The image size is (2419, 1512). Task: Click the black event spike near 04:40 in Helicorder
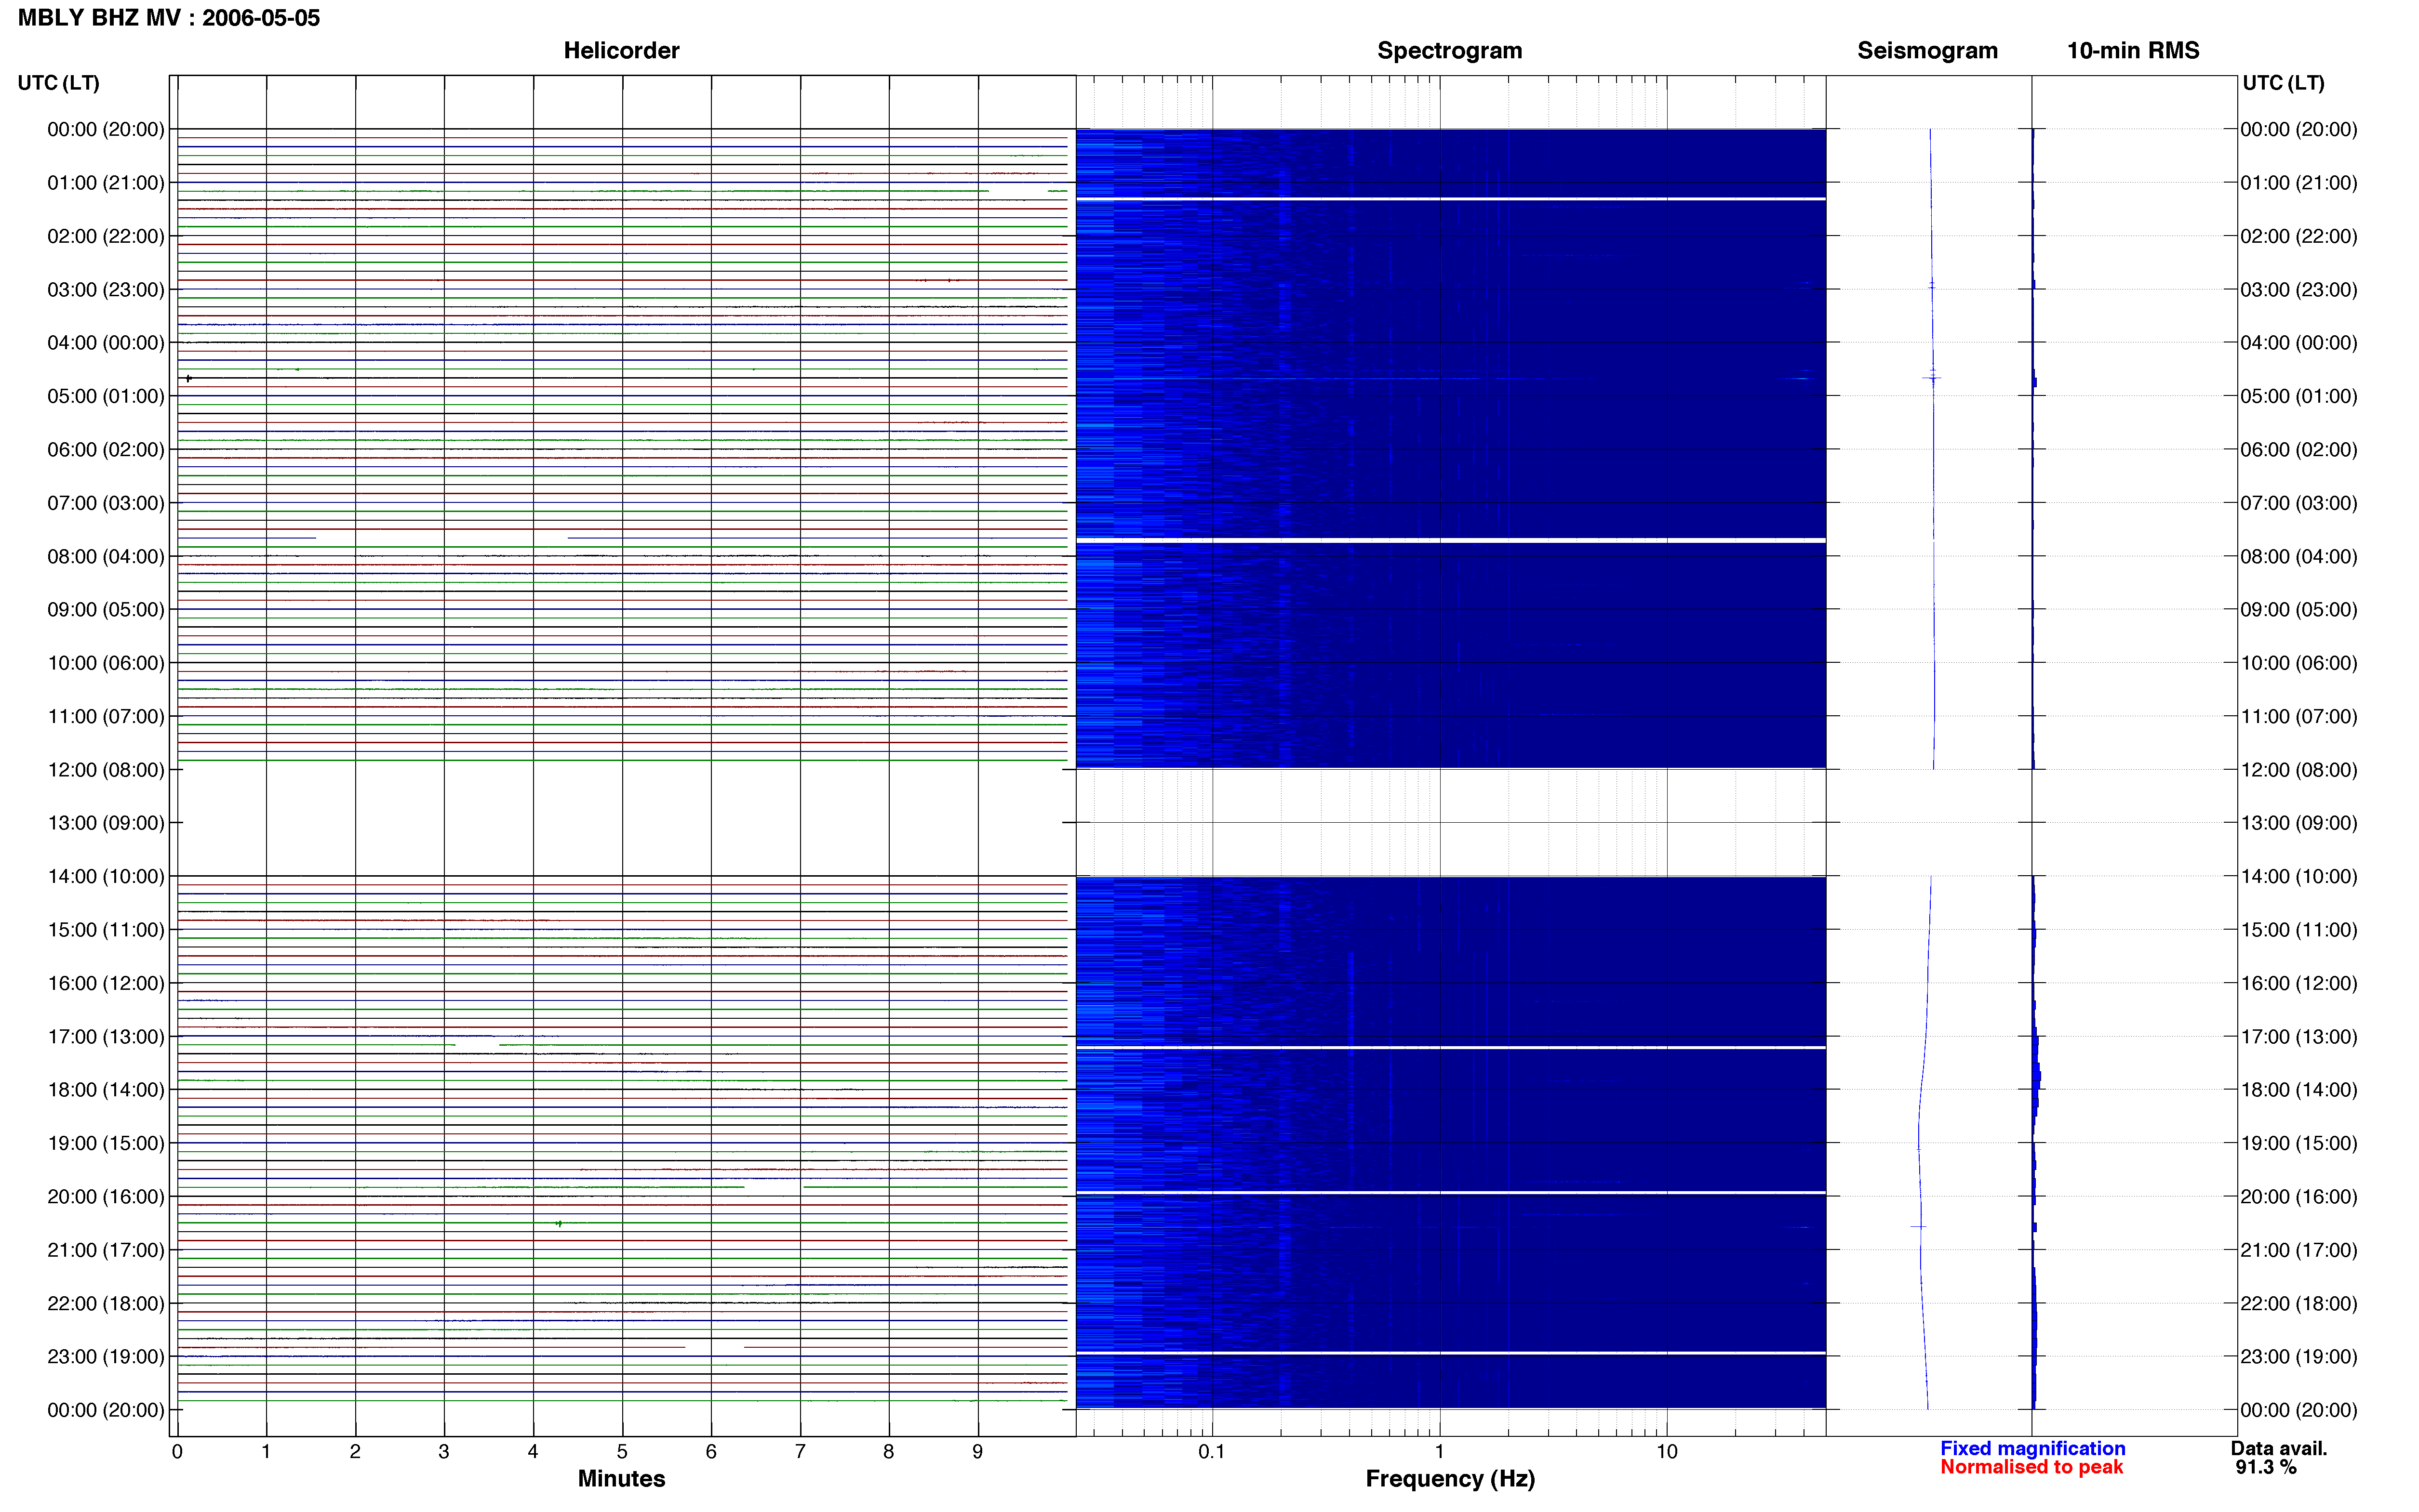point(188,378)
